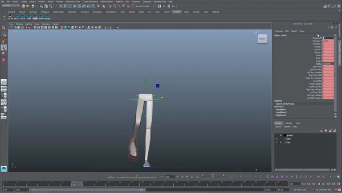Switch to the Render layer tab
342x193 pixels.
tap(289, 123)
